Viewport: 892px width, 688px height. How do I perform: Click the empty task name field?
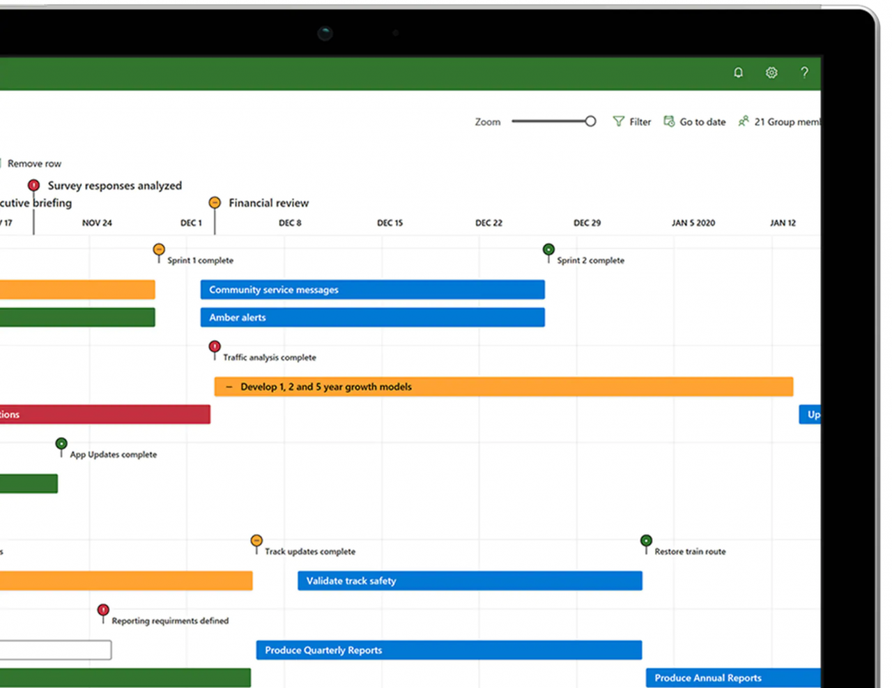coord(56,650)
